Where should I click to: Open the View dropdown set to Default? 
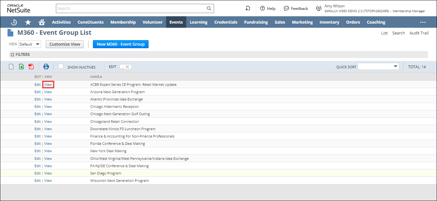click(x=30, y=44)
